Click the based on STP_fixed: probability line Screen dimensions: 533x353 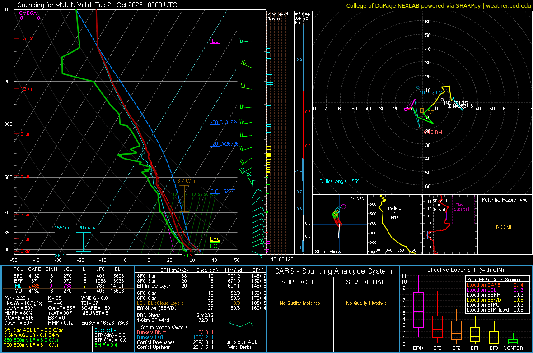[x=495, y=310]
